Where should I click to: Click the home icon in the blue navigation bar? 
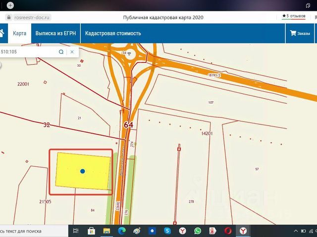tap(2, 33)
